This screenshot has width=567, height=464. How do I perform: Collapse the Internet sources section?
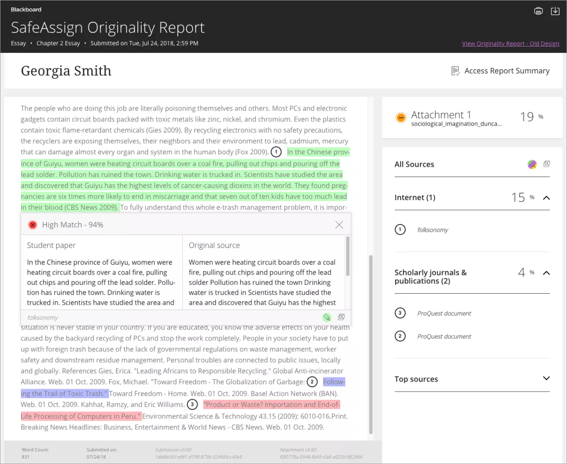click(x=546, y=198)
